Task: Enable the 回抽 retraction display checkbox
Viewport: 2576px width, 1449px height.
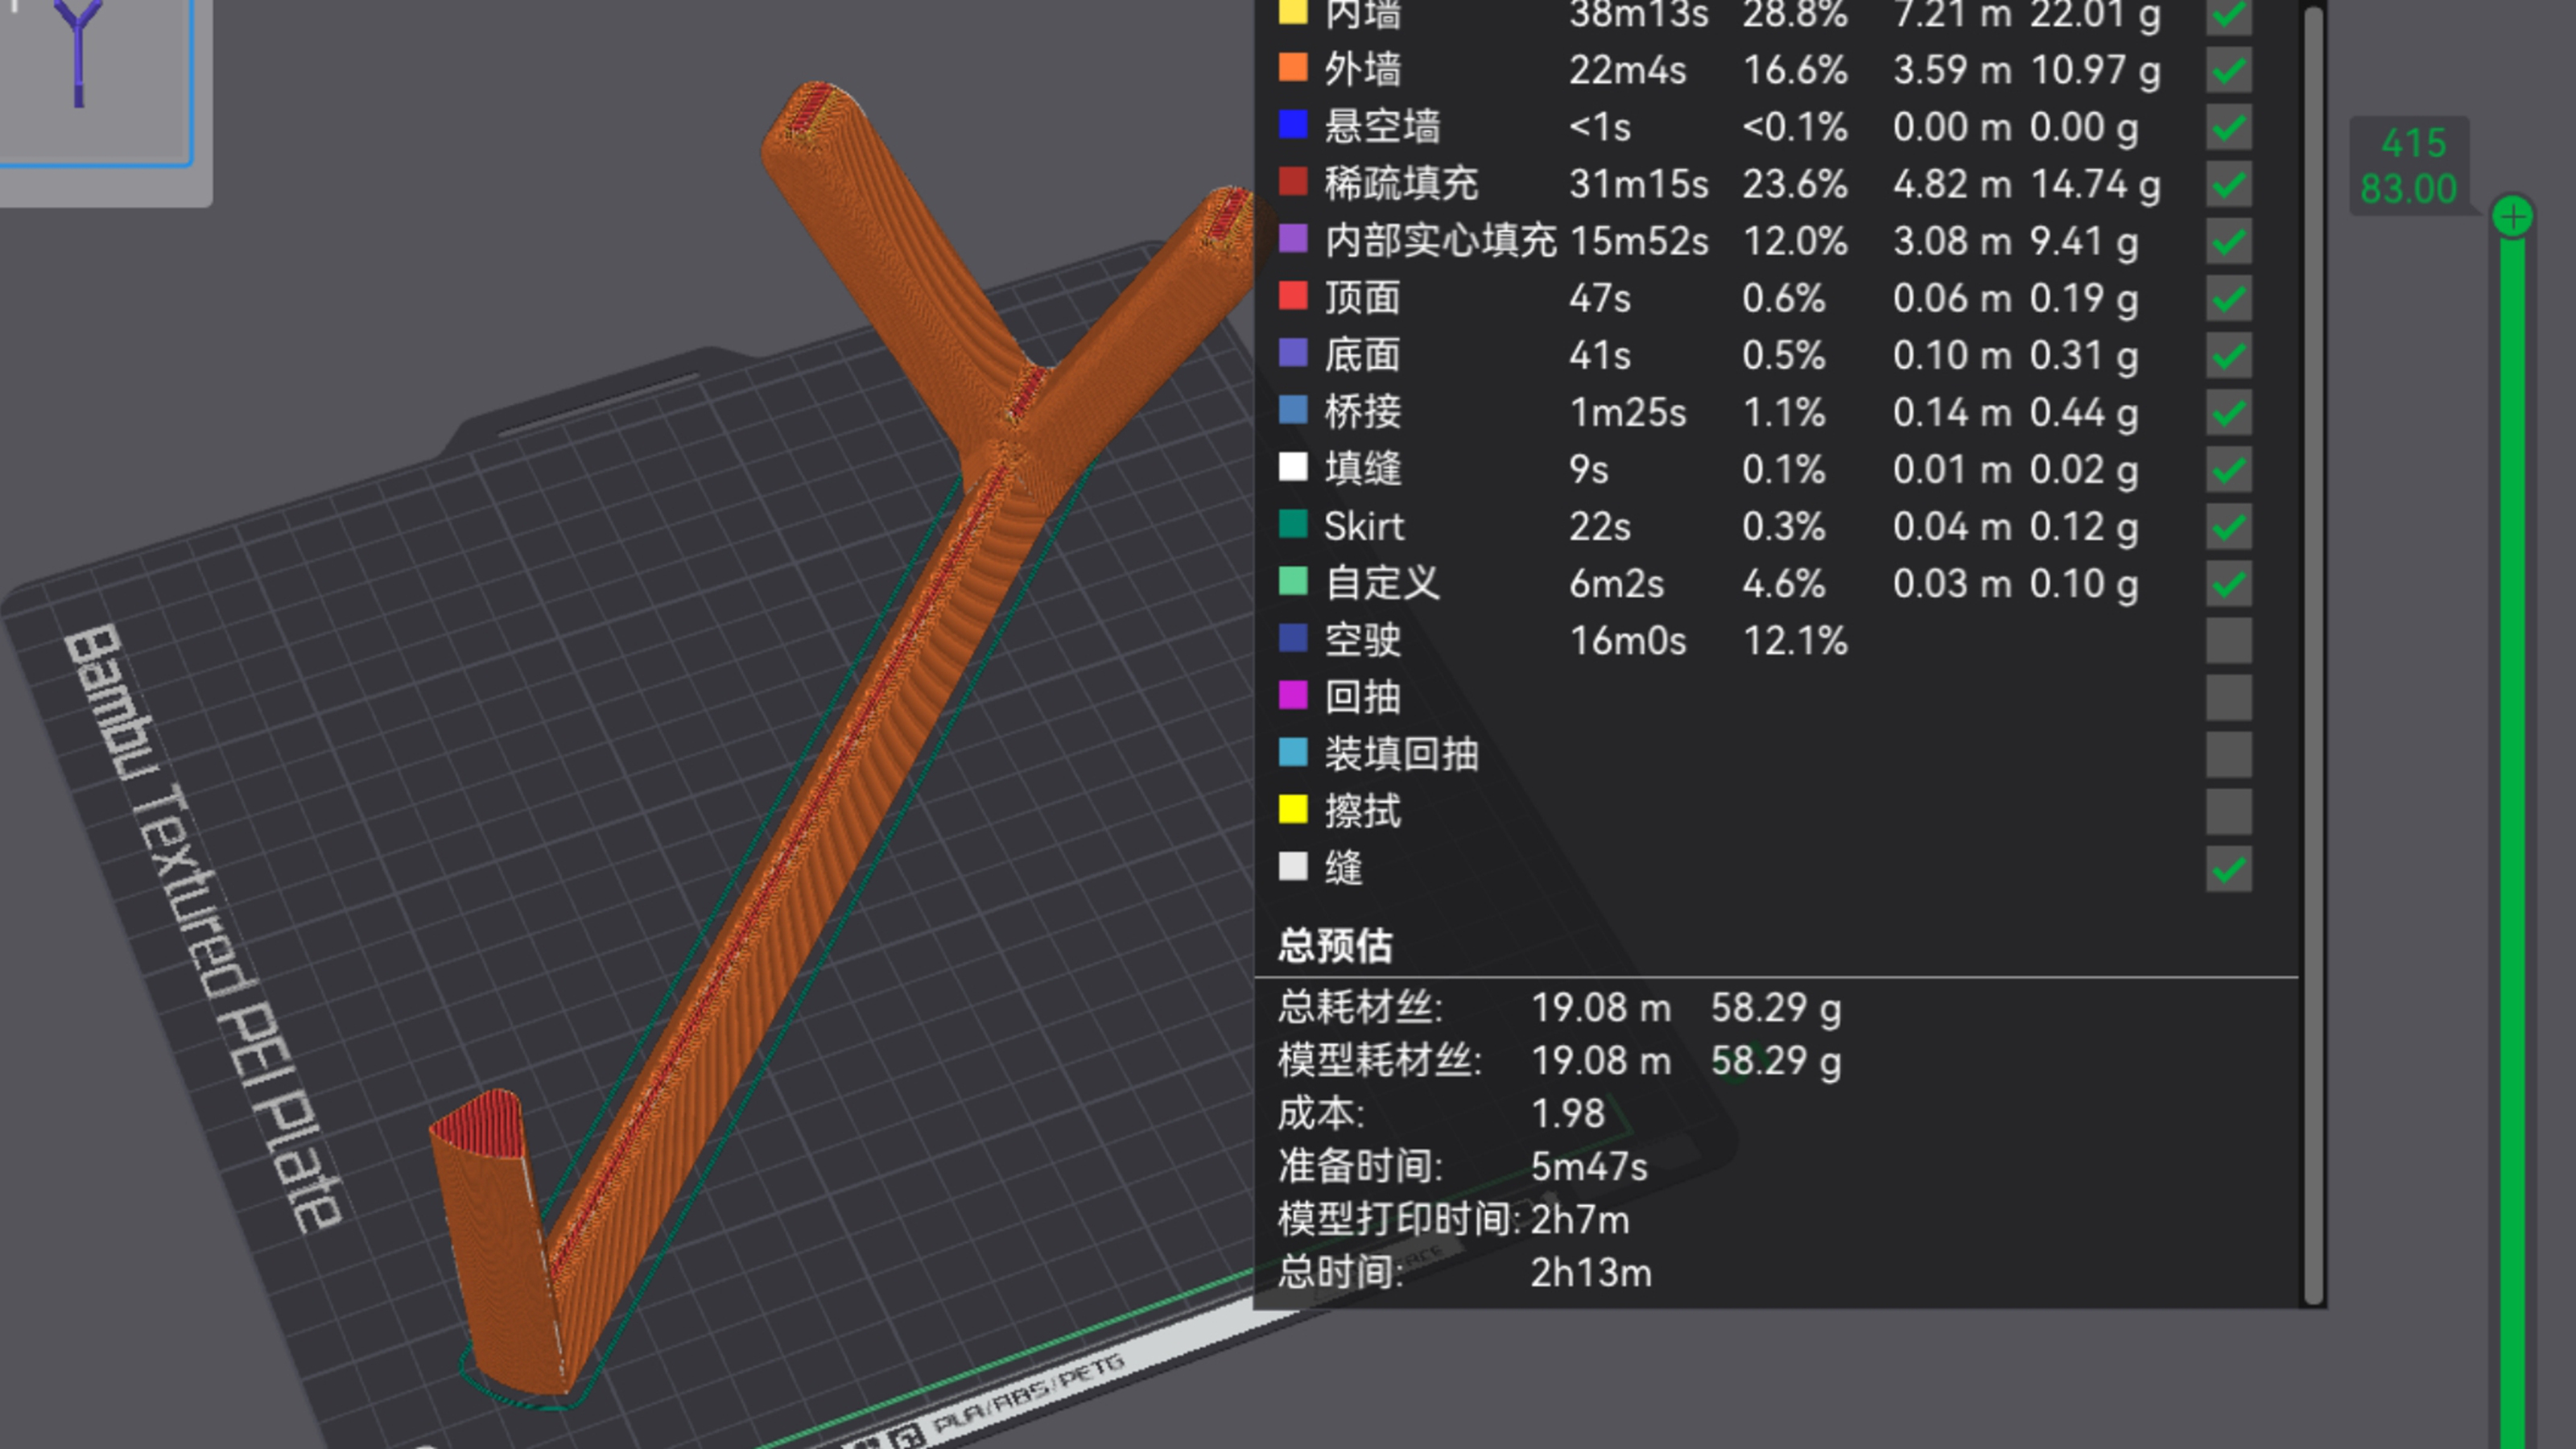Action: (x=2228, y=698)
